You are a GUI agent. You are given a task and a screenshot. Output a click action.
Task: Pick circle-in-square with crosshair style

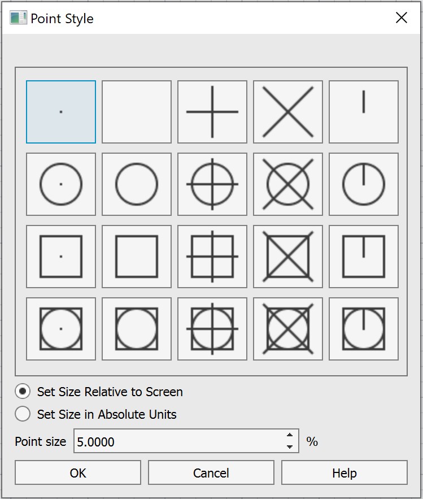212,329
